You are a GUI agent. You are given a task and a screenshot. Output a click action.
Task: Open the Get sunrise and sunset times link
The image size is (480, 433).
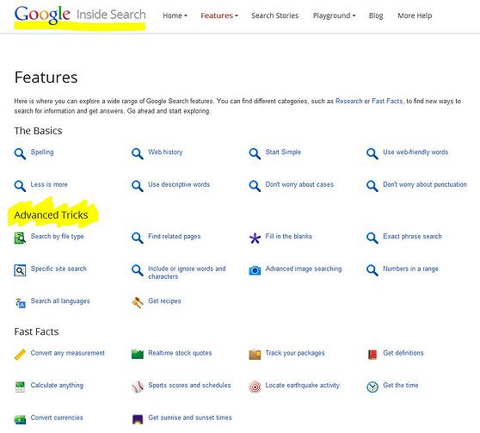pos(190,418)
